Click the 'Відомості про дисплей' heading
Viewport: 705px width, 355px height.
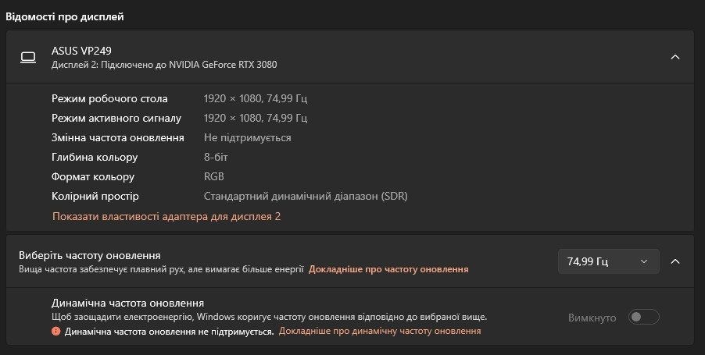point(65,16)
